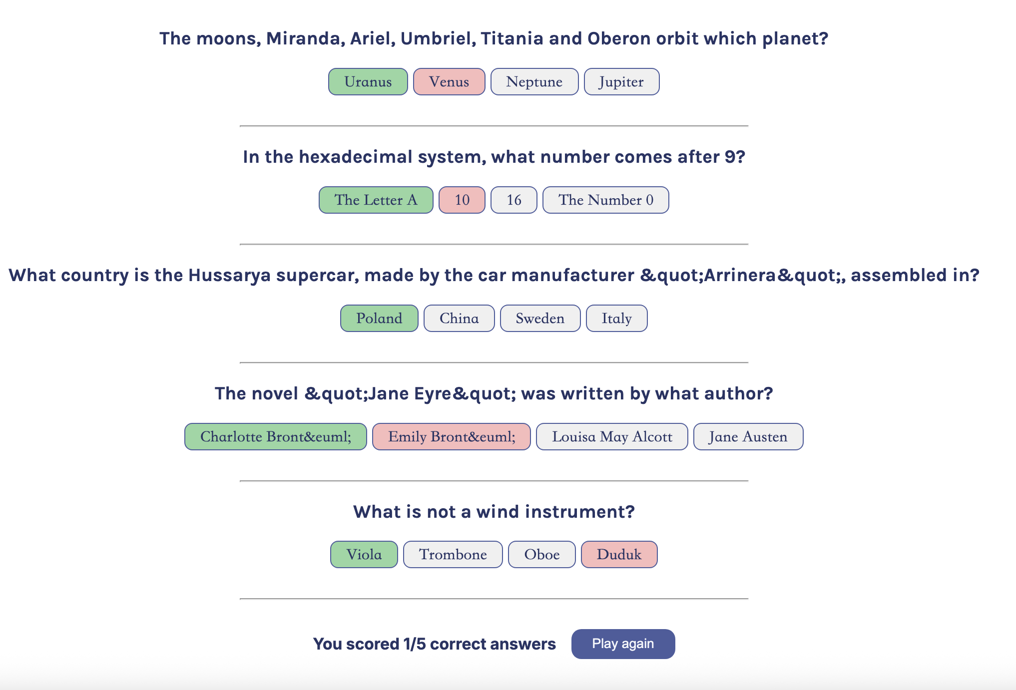Click the China answer option

click(x=459, y=318)
